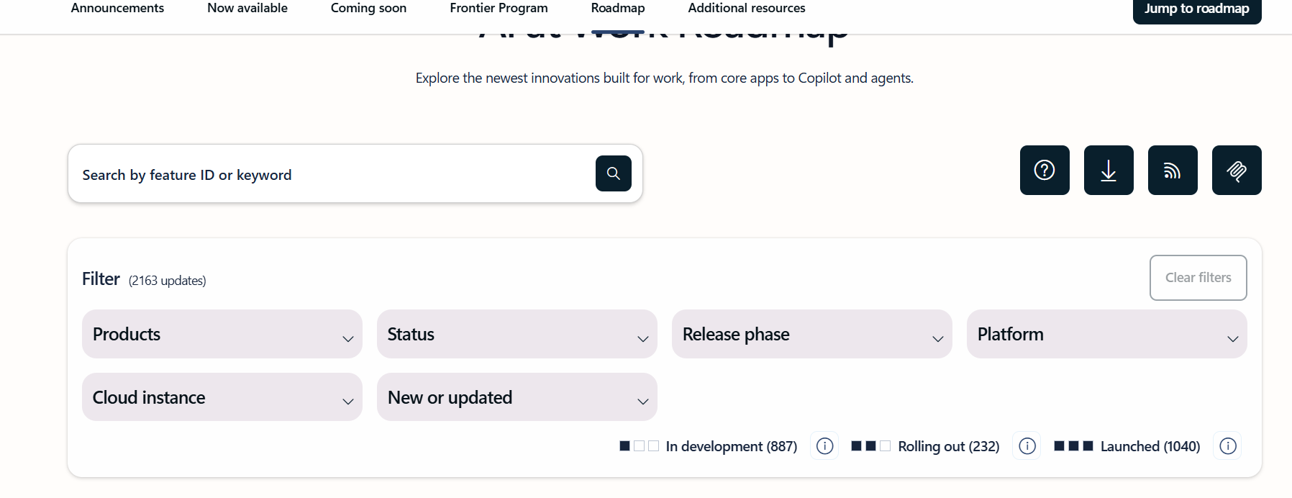Click info icon next to Rolling out
The width and height of the screenshot is (1292, 498).
pos(1027,446)
